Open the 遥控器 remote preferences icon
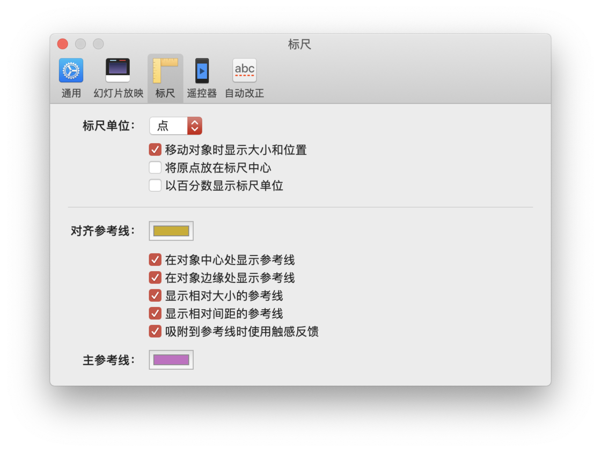The image size is (601, 452). click(x=202, y=70)
